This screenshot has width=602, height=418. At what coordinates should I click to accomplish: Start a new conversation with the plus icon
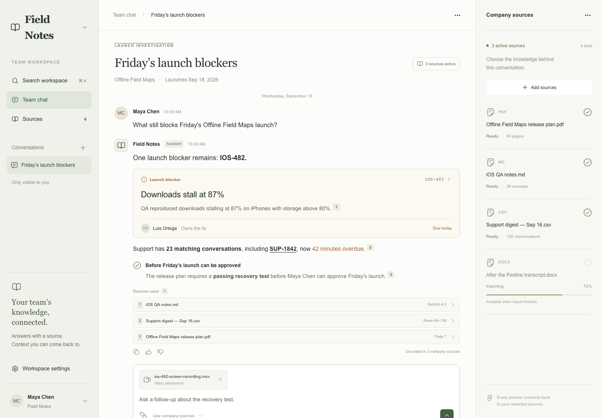tap(83, 148)
